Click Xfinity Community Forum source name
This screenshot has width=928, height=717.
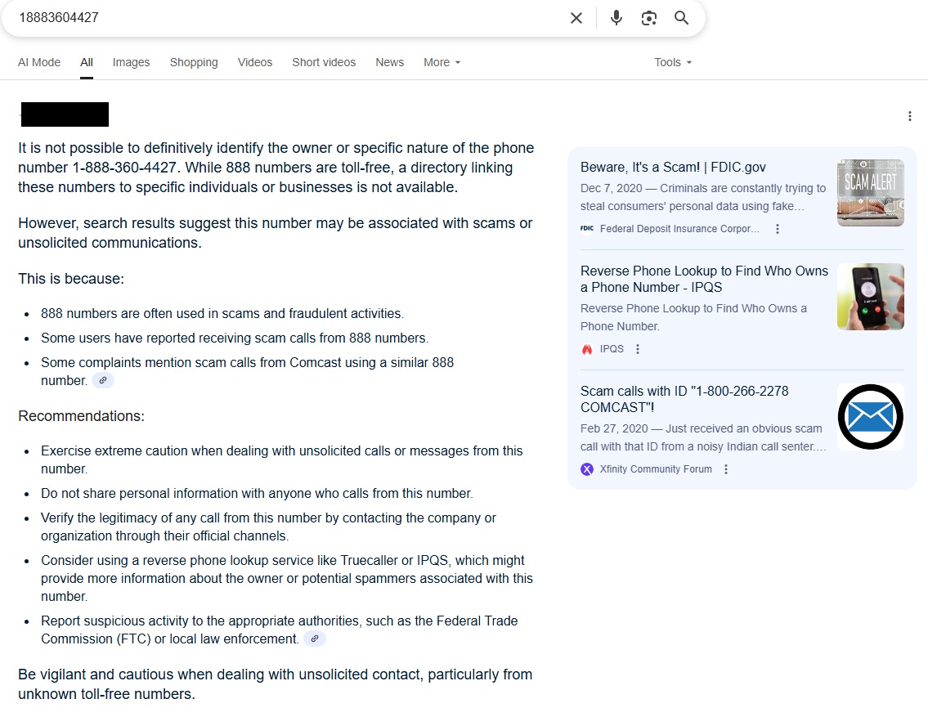656,469
